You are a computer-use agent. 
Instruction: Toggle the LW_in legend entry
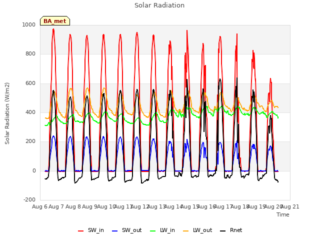162,230
